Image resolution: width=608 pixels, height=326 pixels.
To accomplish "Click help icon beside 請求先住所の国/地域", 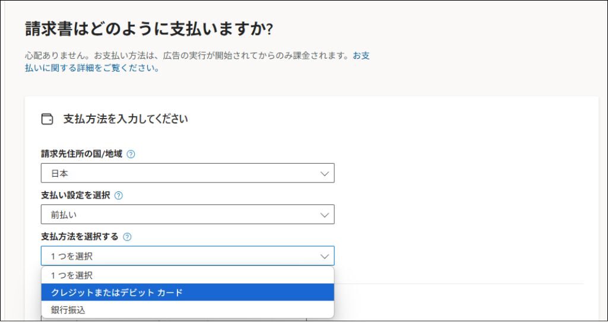I will [x=131, y=154].
